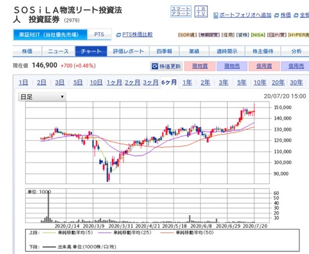Open the 分析 tab
This screenshot has height=254, width=309.
296,51
